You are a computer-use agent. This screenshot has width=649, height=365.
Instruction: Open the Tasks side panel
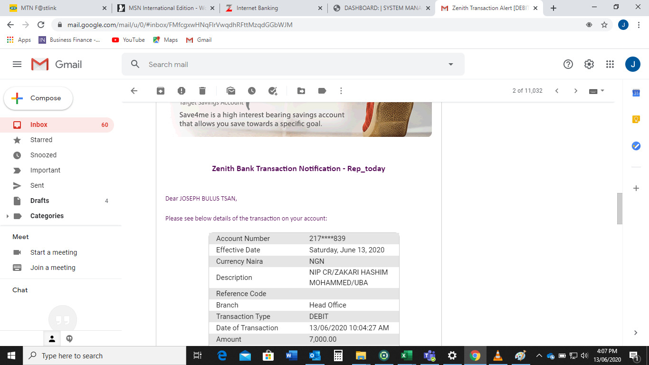pos(636,146)
